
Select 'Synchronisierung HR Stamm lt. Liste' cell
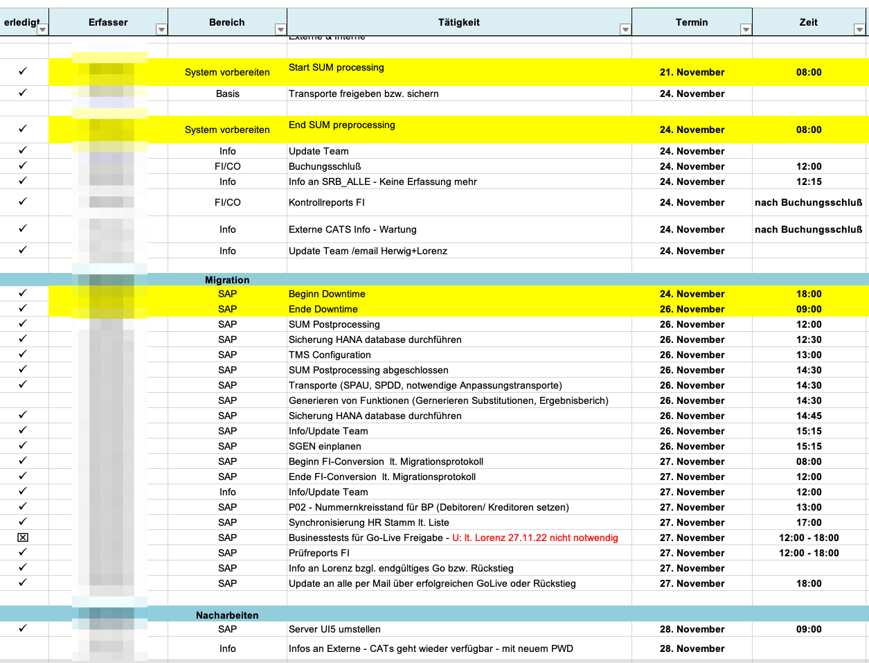coord(459,522)
